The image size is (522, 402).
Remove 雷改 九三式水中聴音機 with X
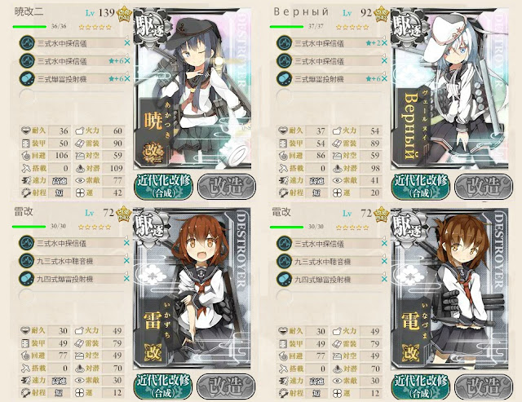[x=126, y=261]
